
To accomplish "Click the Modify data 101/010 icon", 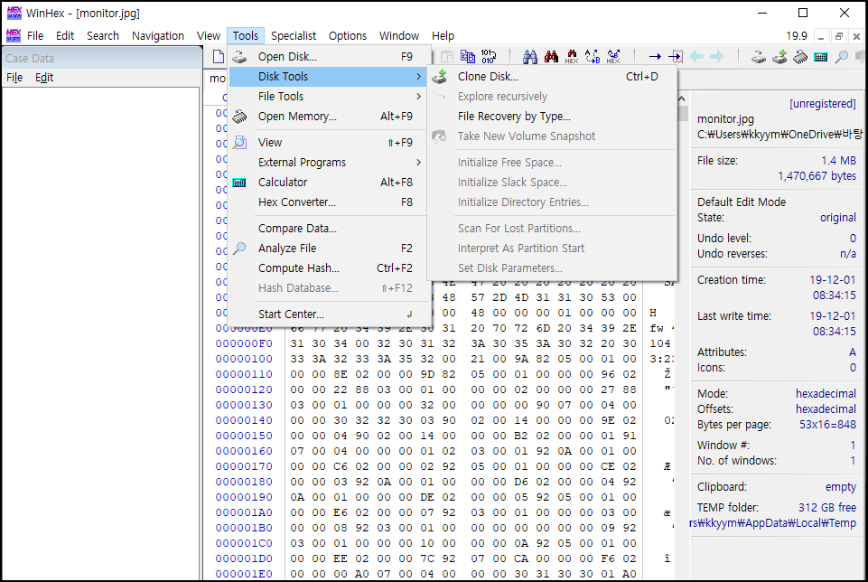I will [x=489, y=57].
